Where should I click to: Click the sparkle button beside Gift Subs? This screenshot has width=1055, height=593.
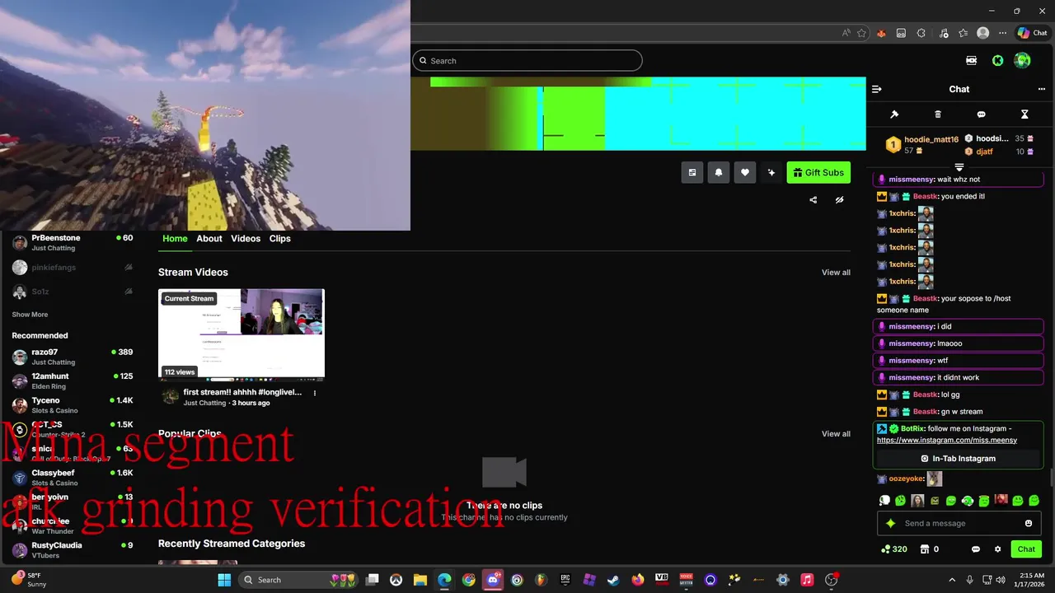point(771,172)
